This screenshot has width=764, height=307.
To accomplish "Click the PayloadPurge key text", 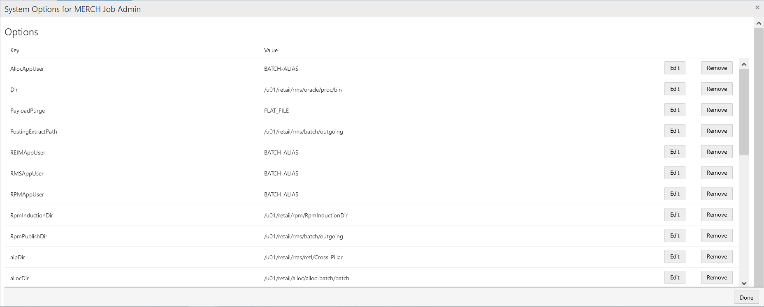I will [x=28, y=111].
